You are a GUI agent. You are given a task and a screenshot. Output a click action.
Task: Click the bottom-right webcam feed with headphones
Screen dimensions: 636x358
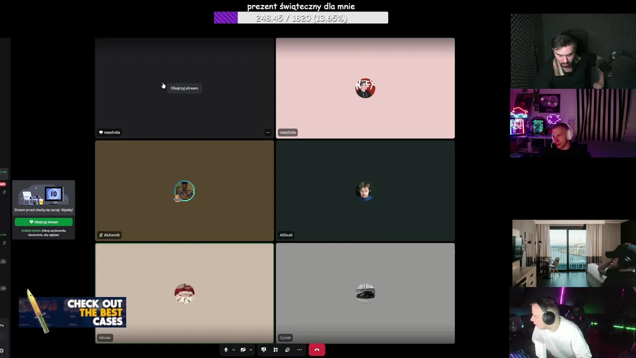tap(573, 323)
